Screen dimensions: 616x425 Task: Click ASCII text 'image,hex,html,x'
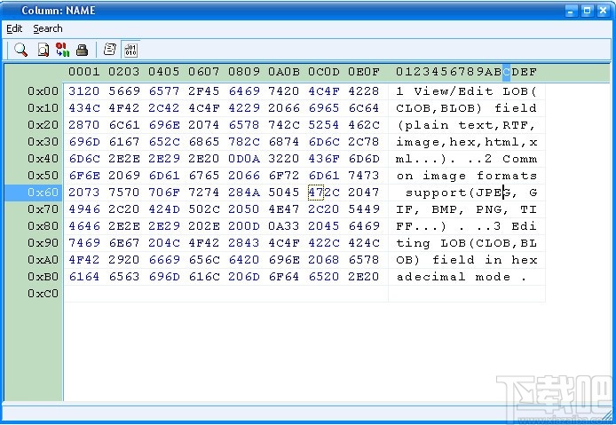pos(466,142)
